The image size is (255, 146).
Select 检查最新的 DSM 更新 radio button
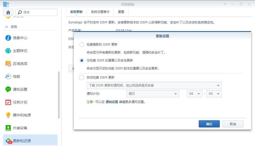pyautogui.click(x=82, y=45)
